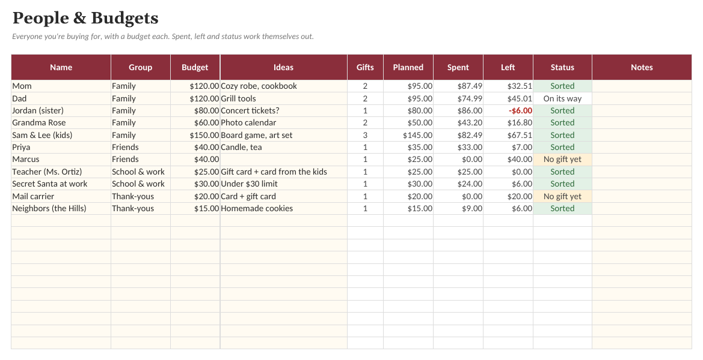Select the red -$6.00 left value
Viewport: 703px width, 360px height.
(x=508, y=110)
